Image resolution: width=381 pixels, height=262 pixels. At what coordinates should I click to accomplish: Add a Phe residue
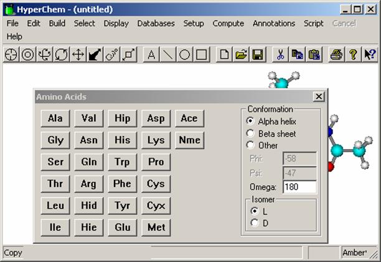click(x=123, y=184)
